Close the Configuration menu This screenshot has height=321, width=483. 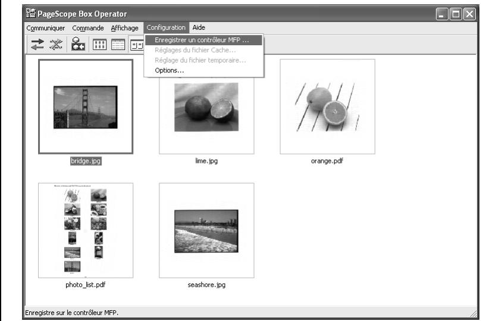tap(166, 27)
